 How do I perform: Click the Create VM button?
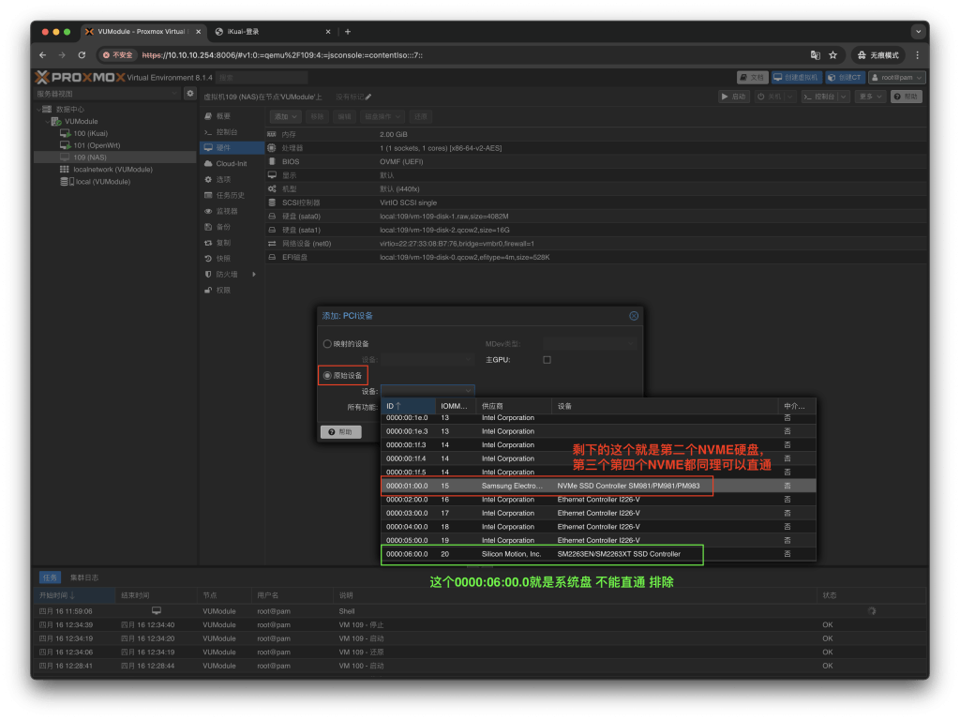(797, 78)
